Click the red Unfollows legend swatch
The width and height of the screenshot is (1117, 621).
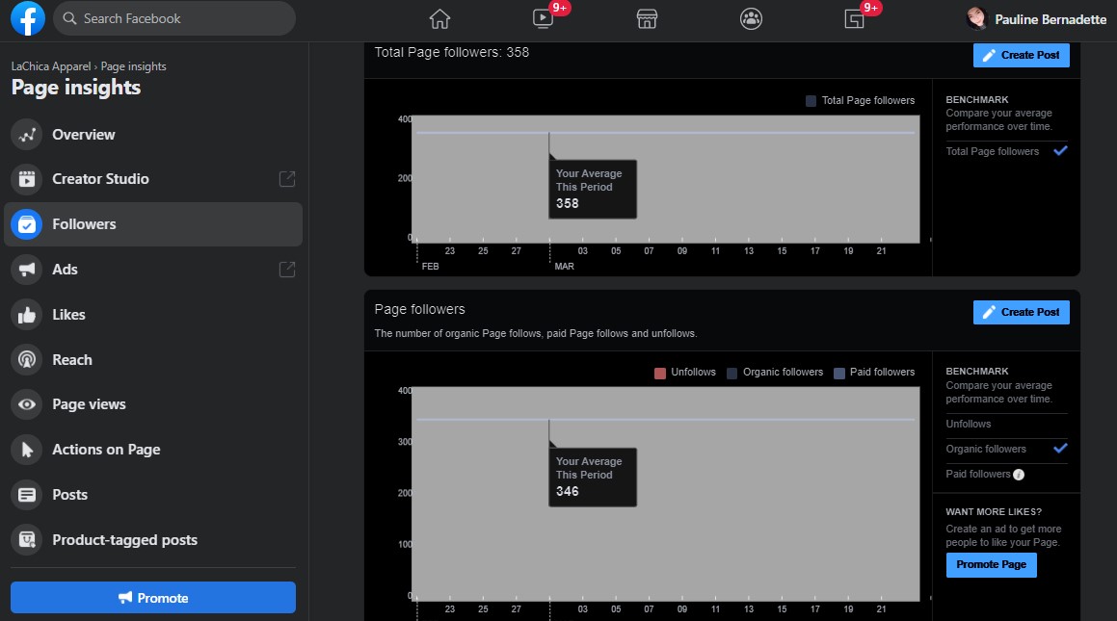[659, 373]
